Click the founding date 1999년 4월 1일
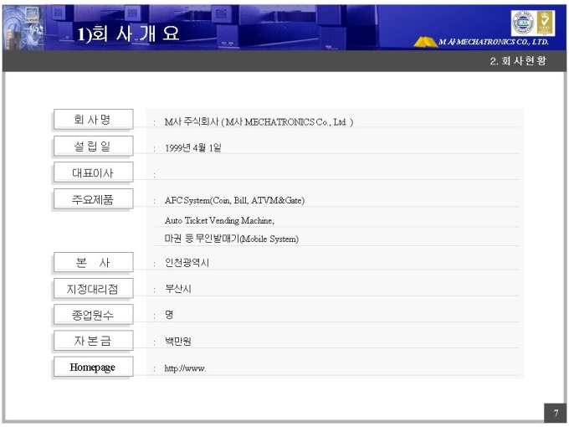This screenshot has width=569, height=427. click(192, 148)
